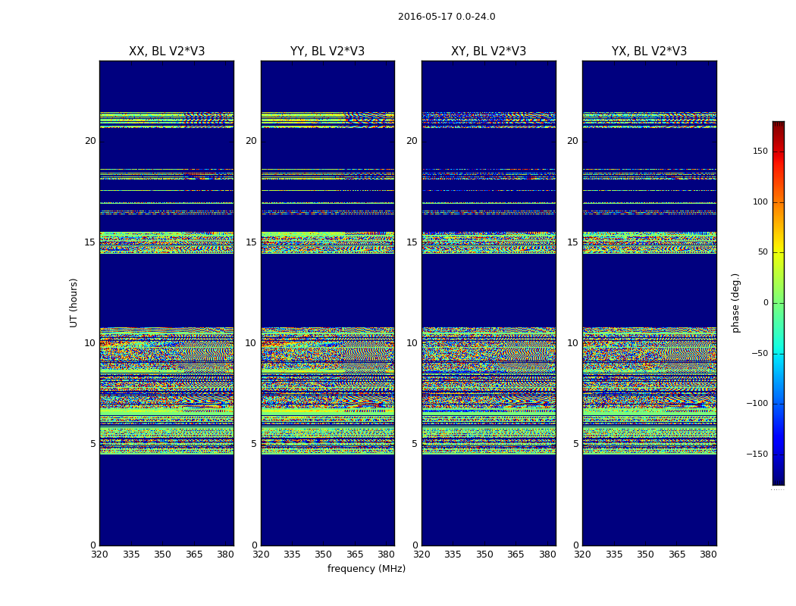Select the 'XY, BL V2*V3' panel title
Screen dimensions: 796x606
(488, 52)
